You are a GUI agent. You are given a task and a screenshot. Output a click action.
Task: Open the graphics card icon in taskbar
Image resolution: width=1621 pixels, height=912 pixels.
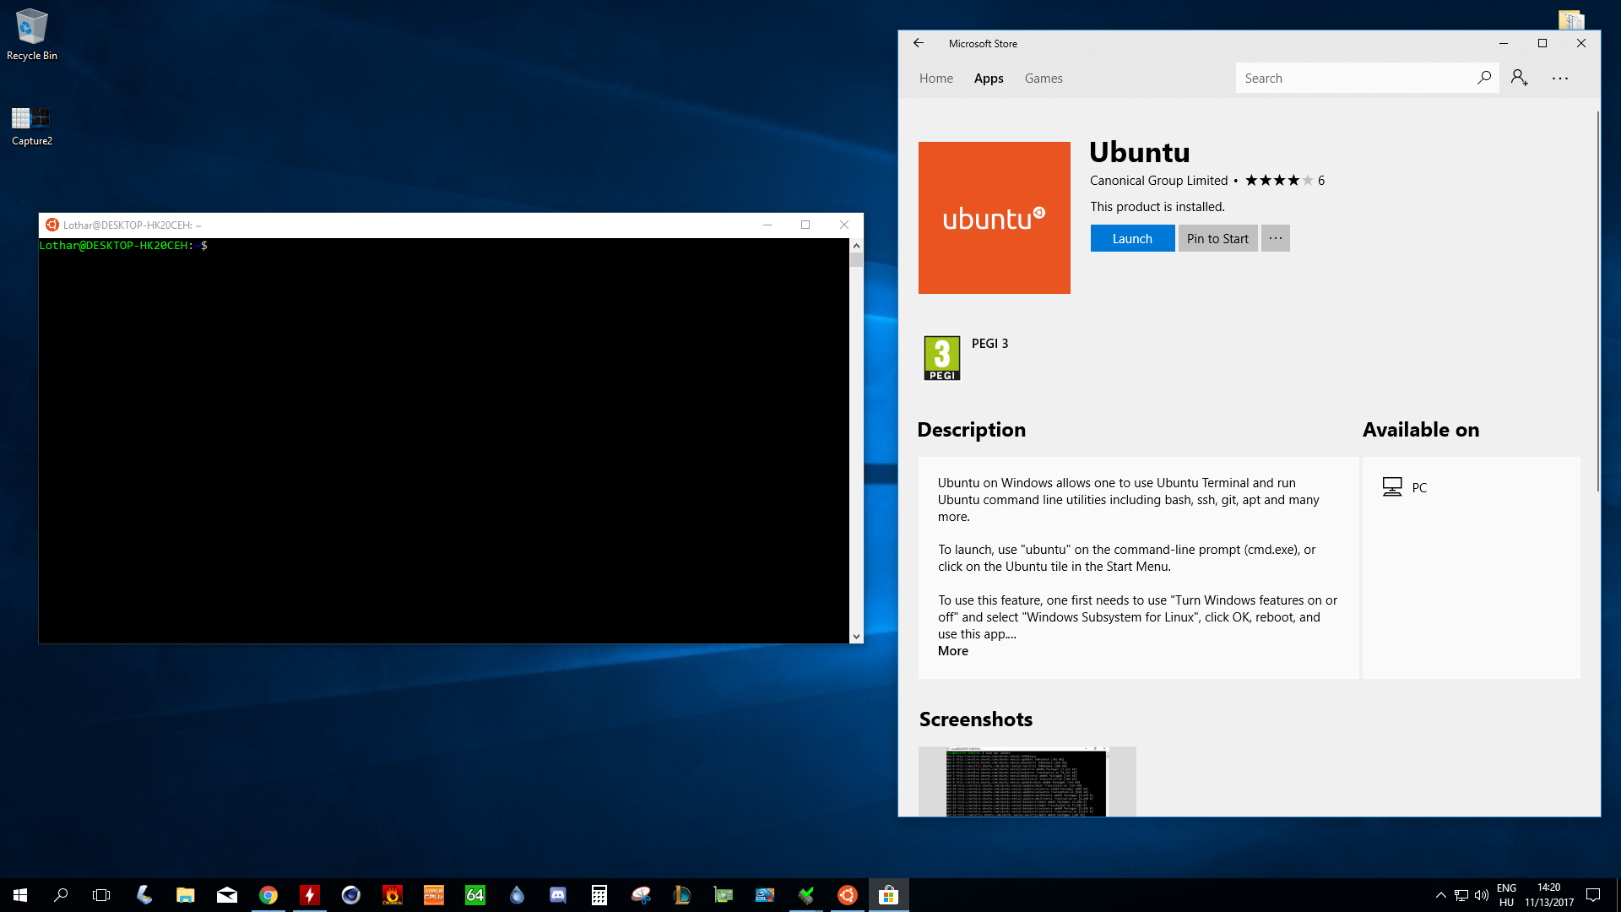tap(724, 895)
